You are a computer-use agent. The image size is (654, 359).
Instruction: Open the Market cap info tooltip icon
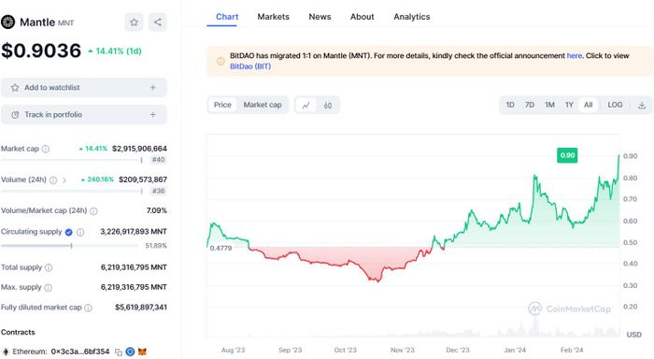[46, 149]
